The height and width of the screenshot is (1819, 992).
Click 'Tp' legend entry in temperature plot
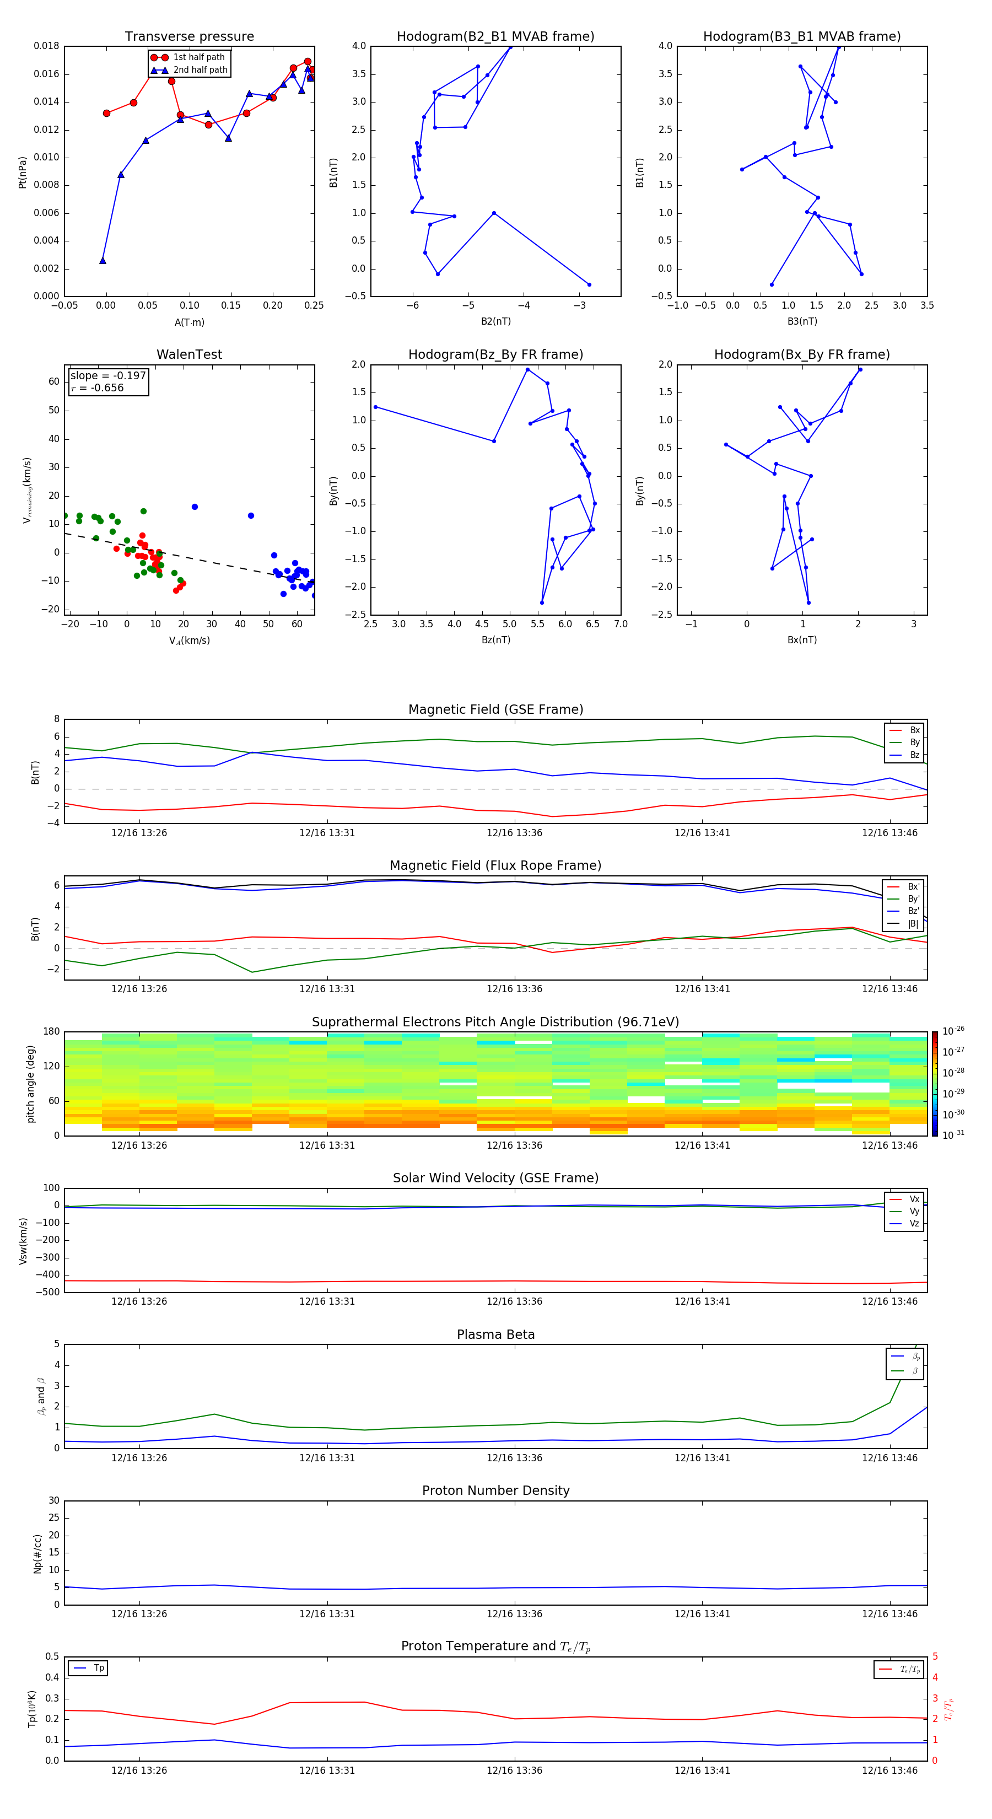[88, 1668]
